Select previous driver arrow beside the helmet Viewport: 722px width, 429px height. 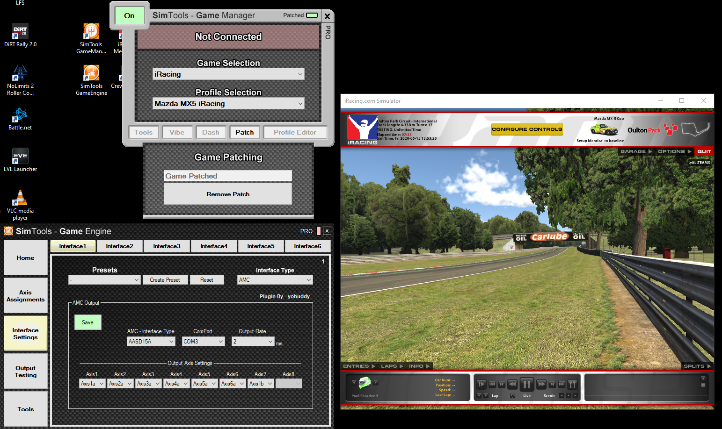tap(354, 382)
